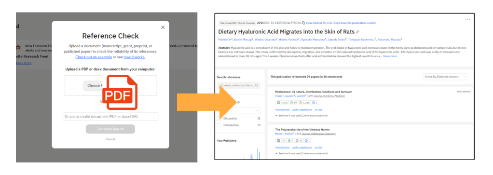Viewport: 493px width, 175px height.
Task: Open author Koichi Mitsugi
Action: pyautogui.click(x=243, y=40)
